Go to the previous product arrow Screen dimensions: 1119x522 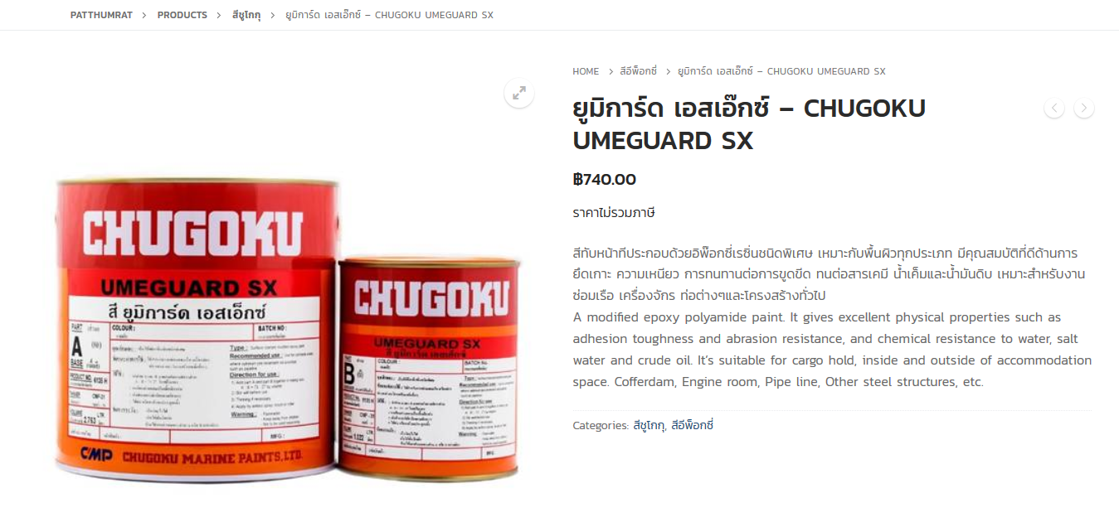(x=1054, y=108)
